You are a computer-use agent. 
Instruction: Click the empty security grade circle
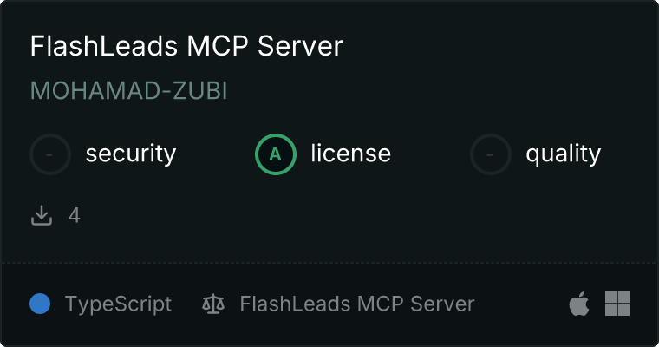click(x=50, y=154)
